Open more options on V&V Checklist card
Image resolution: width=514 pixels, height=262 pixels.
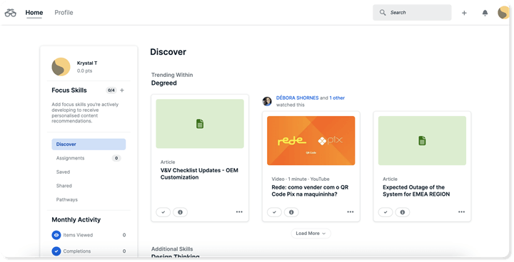239,212
